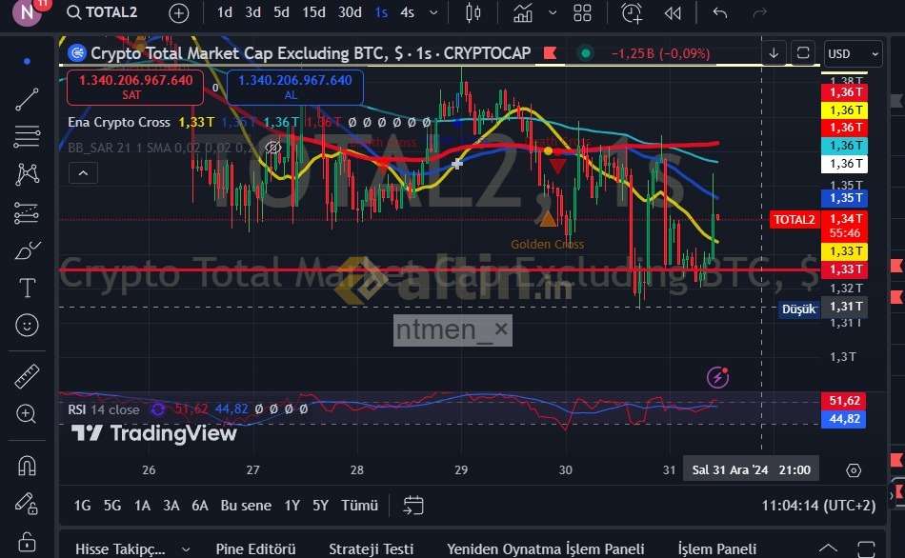Open RSI indicator legend settings
905x558 pixels.
[103, 409]
